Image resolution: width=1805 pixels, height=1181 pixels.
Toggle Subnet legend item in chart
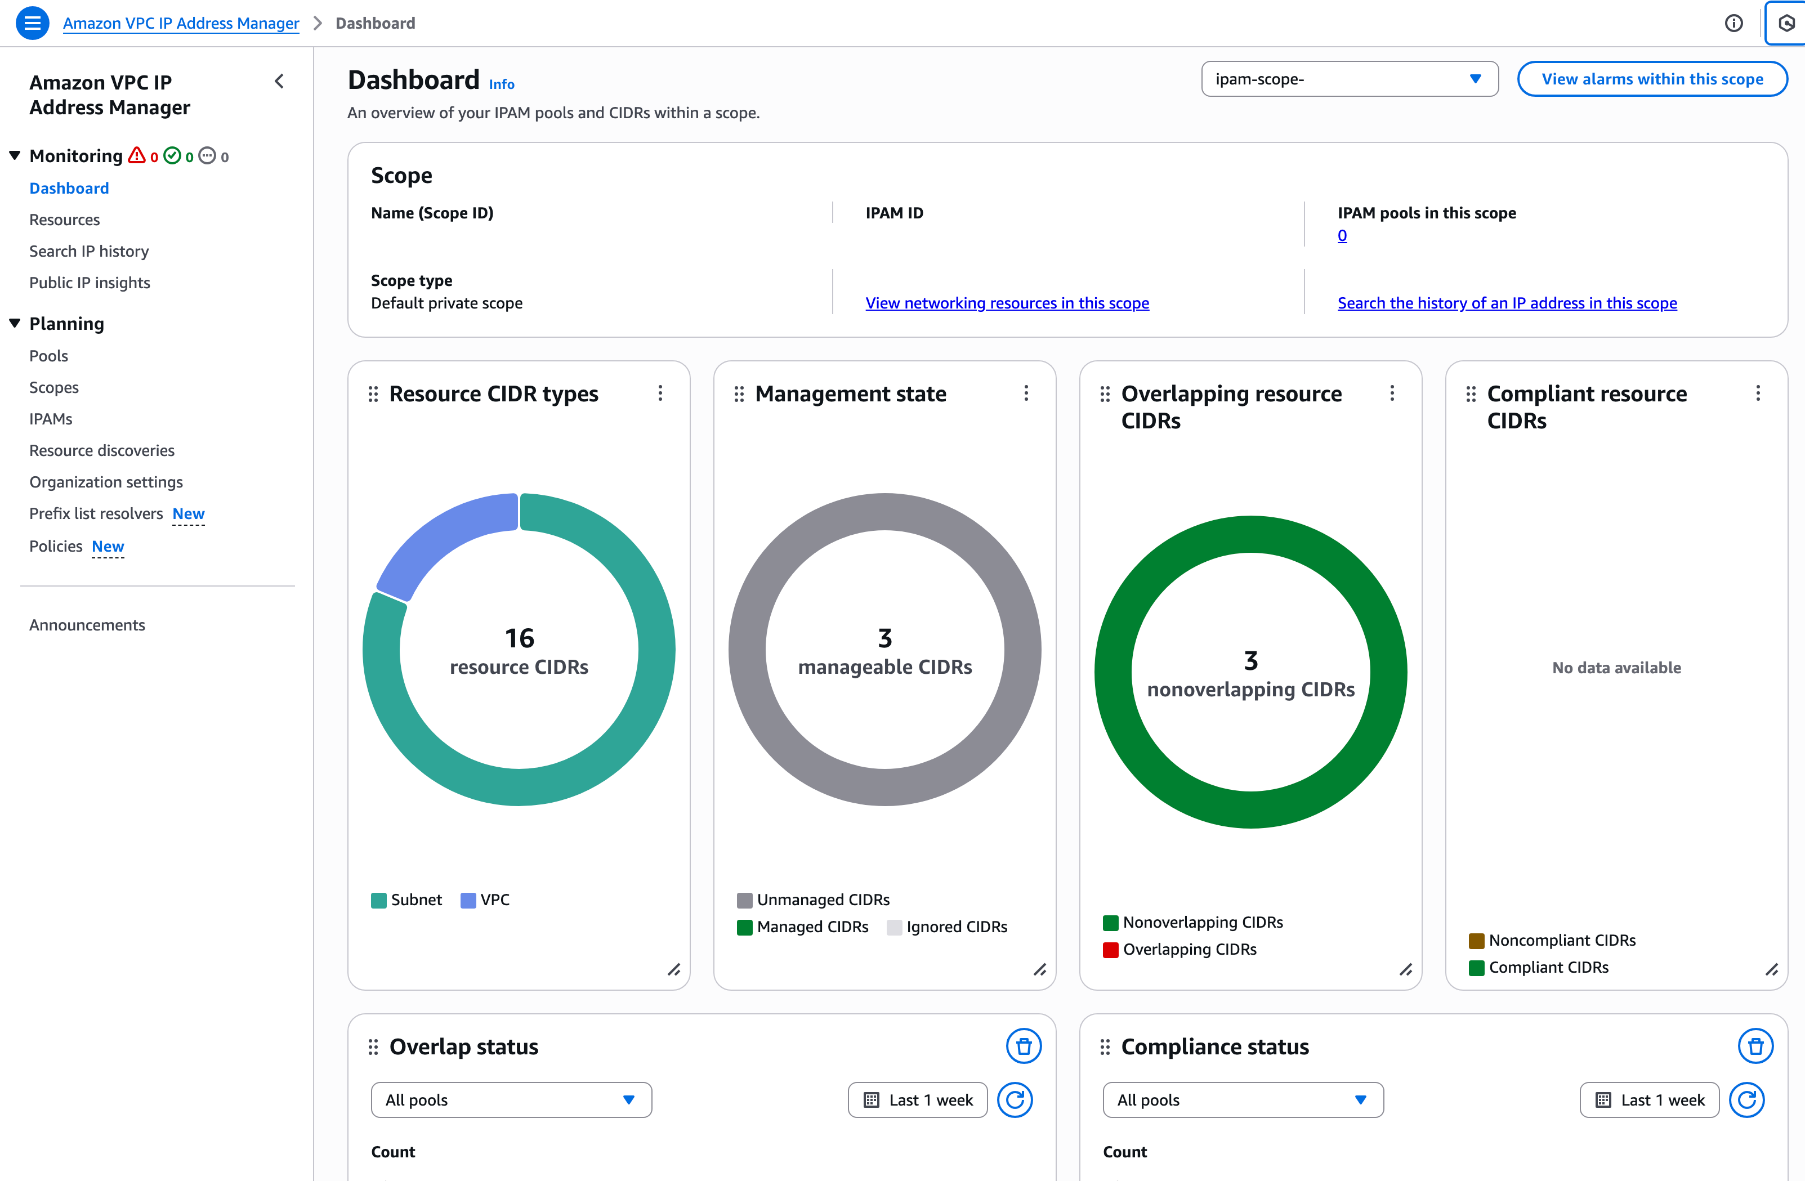pyautogui.click(x=406, y=900)
